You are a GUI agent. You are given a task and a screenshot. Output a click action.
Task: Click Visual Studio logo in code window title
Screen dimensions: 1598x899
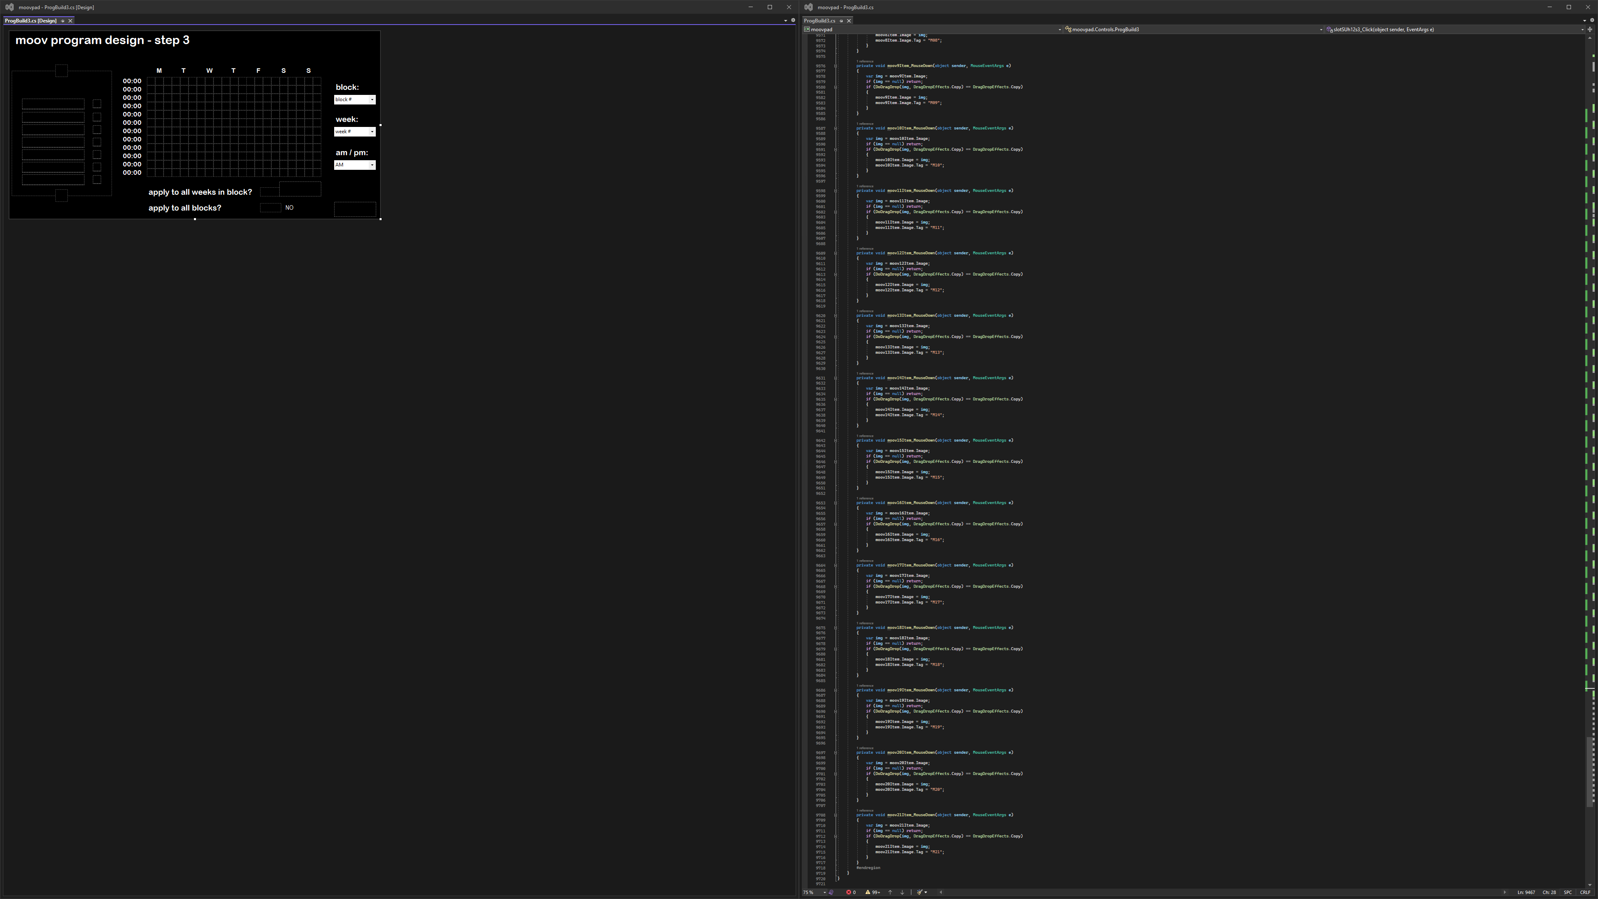(x=808, y=7)
